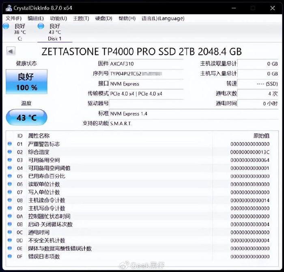
Task: Click the blue health orb above C:
Action: pos(6,26)
